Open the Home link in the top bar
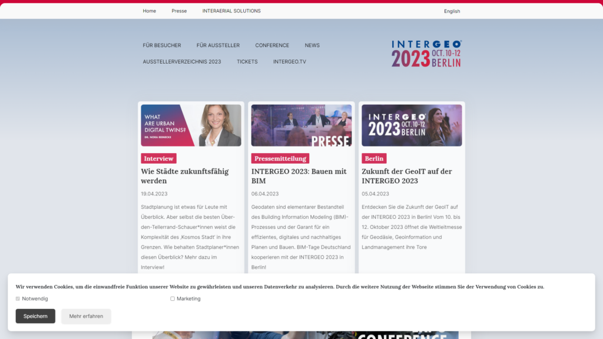This screenshot has height=339, width=603. tap(149, 11)
